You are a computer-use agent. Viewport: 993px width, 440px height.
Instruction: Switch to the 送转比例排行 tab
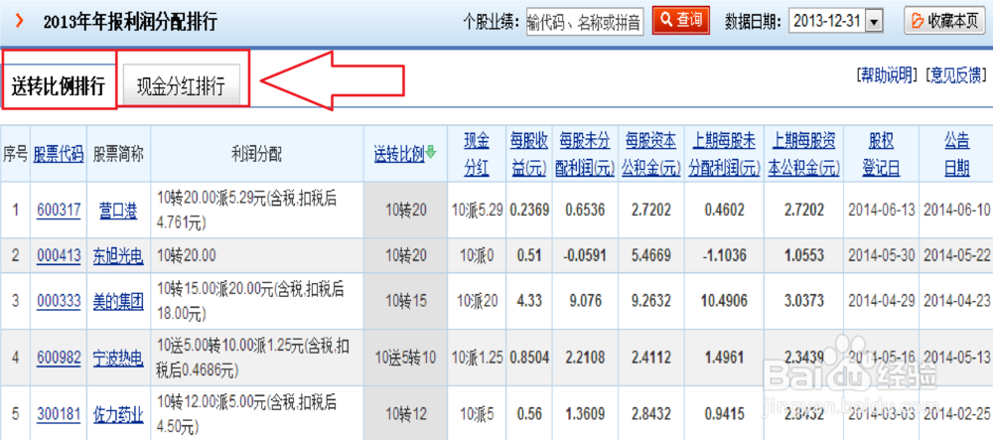coord(59,85)
